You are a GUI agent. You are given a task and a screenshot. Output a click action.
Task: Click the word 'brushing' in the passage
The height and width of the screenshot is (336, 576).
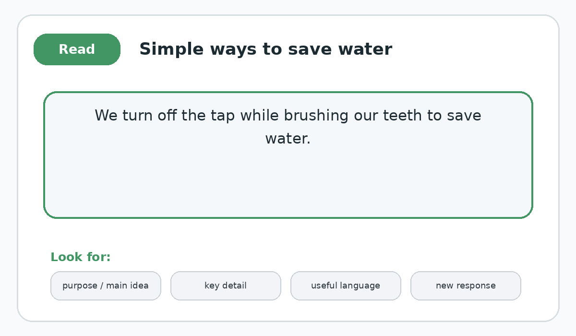click(x=316, y=116)
